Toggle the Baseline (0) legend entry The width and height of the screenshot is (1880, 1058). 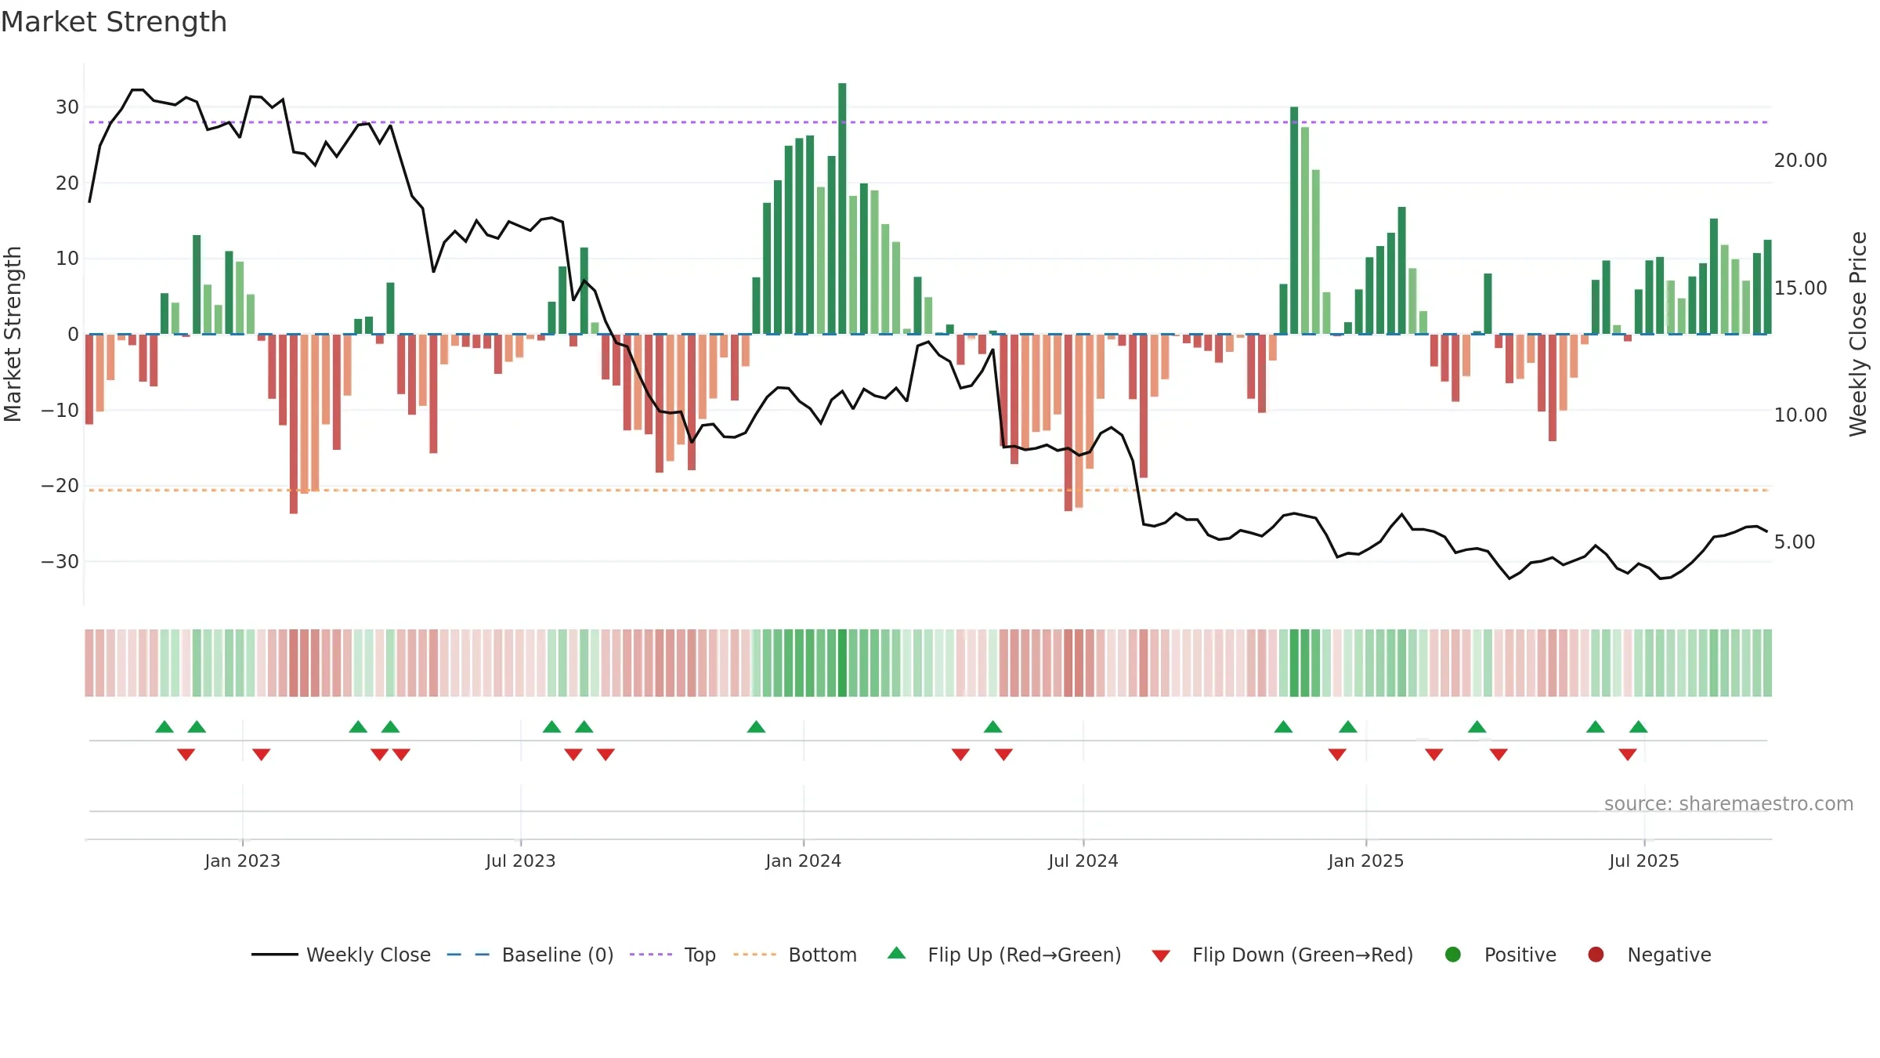click(x=530, y=955)
